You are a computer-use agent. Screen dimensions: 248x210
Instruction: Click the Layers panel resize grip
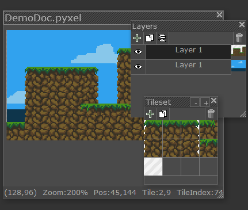(x=243, y=114)
